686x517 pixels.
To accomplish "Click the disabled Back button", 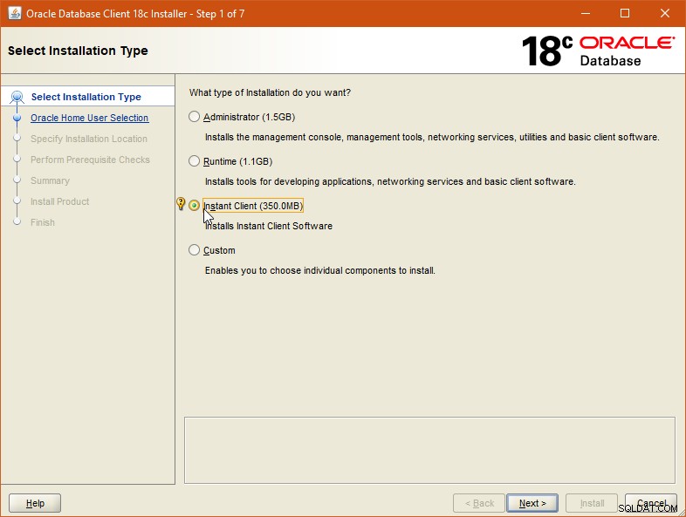I will tap(479, 503).
